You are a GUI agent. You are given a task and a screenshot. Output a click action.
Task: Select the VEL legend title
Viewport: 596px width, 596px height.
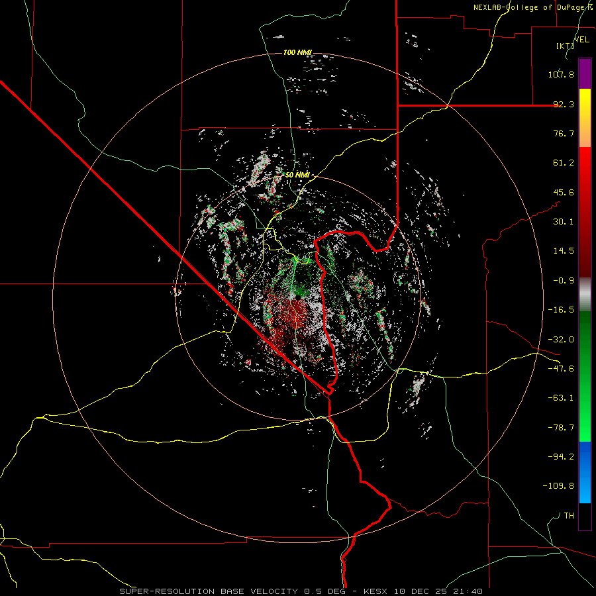tap(581, 40)
